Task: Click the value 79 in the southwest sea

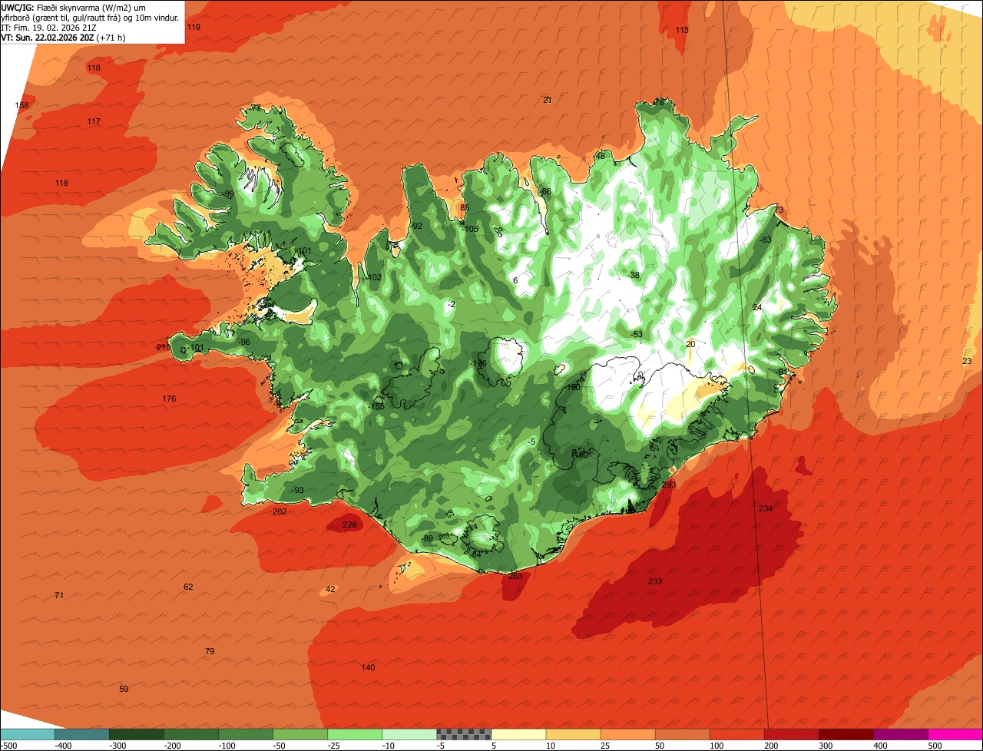Action: (x=210, y=651)
